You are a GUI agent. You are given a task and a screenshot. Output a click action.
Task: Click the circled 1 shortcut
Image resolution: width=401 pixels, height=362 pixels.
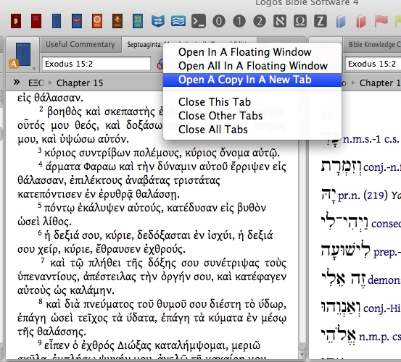[239, 21]
